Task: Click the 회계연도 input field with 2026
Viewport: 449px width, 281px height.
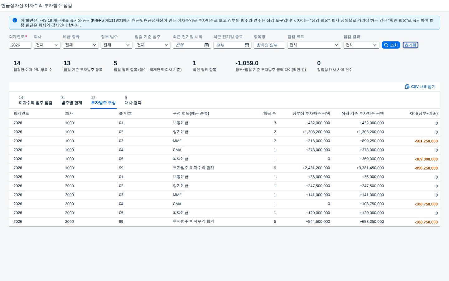Action: tap(20, 45)
